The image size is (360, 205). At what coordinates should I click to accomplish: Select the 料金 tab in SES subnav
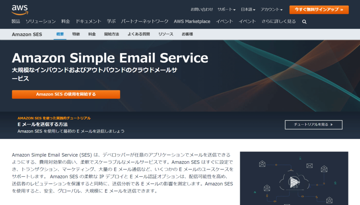coord(92,34)
